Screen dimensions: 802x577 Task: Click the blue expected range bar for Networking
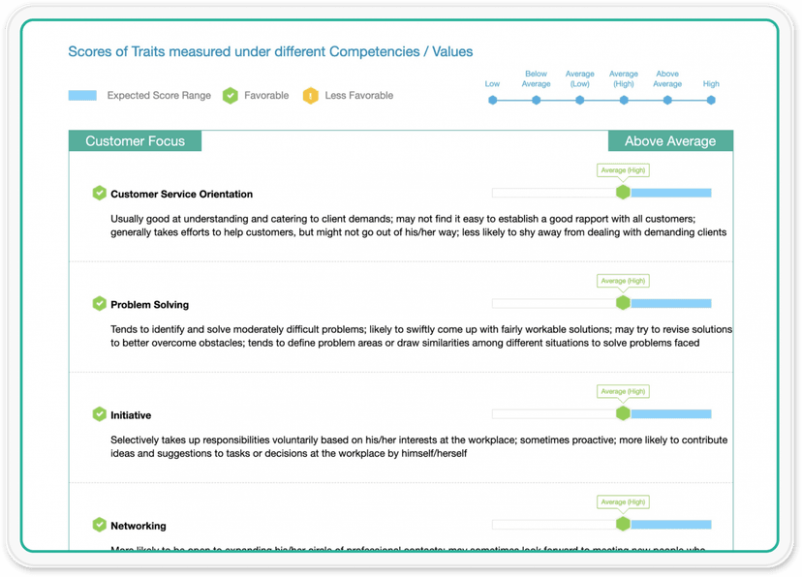click(670, 525)
